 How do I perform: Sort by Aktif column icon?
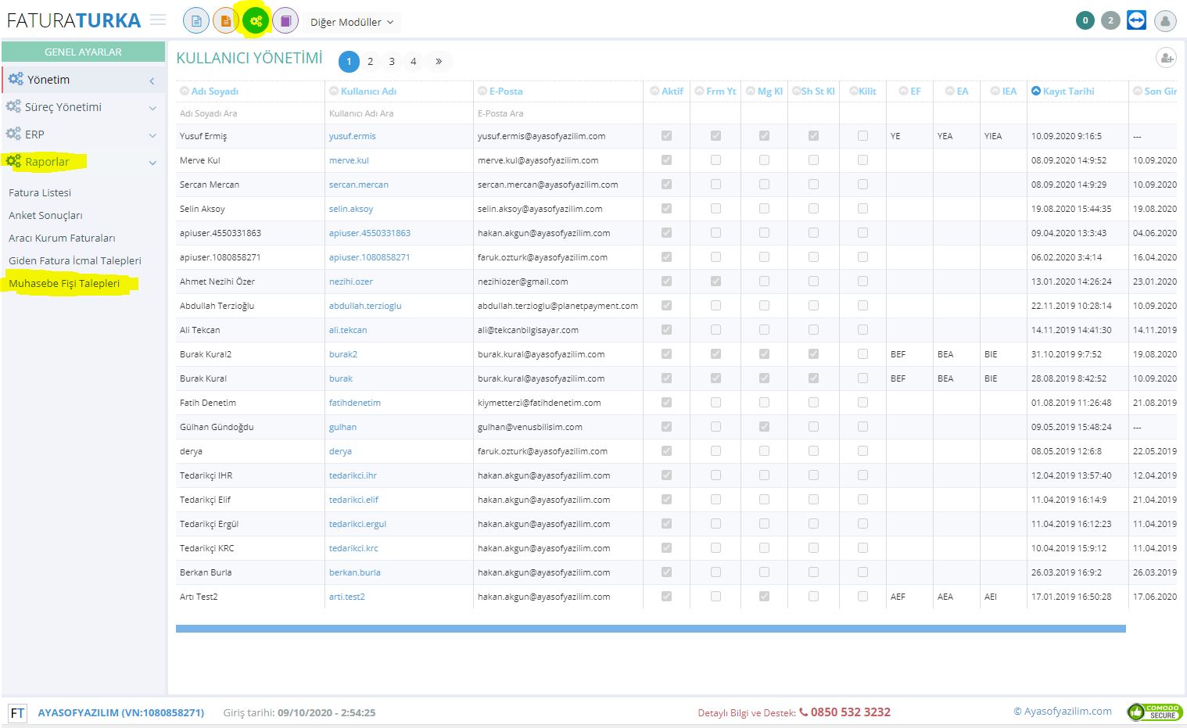pyautogui.click(x=654, y=91)
